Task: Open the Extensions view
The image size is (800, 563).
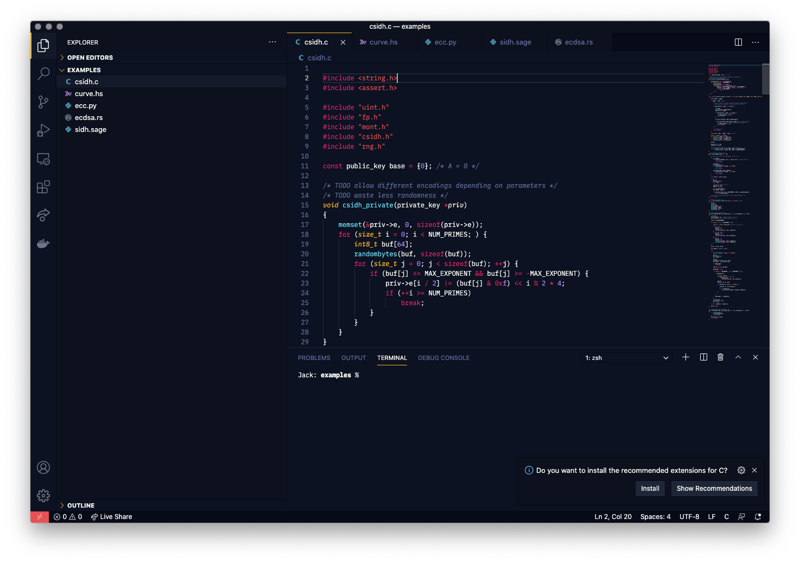Action: 43,187
